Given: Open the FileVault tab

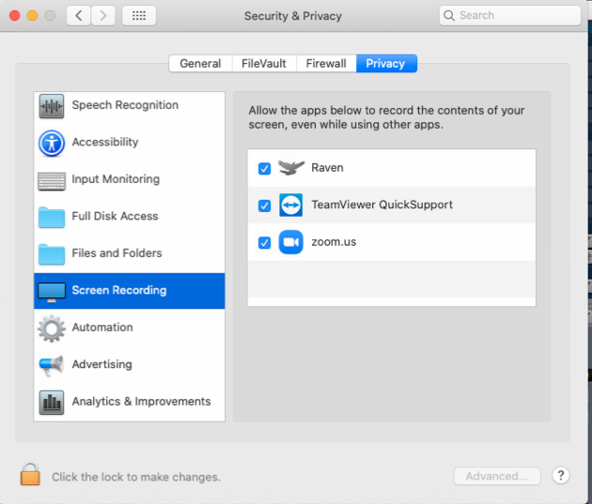Looking at the screenshot, I should point(263,64).
